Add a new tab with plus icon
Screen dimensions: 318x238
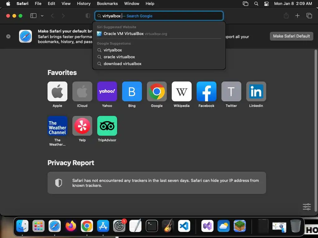297,15
